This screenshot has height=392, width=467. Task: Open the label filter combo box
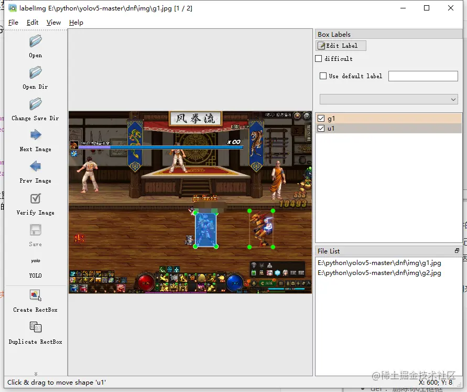pos(389,99)
